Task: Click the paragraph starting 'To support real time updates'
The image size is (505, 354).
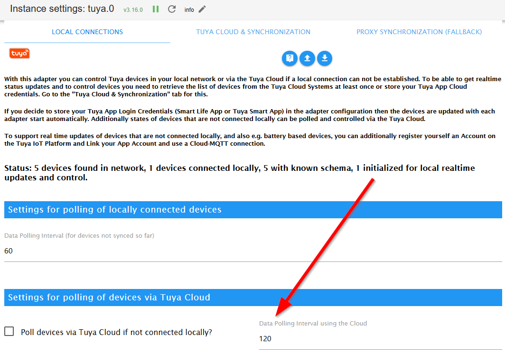Action: tap(250, 140)
